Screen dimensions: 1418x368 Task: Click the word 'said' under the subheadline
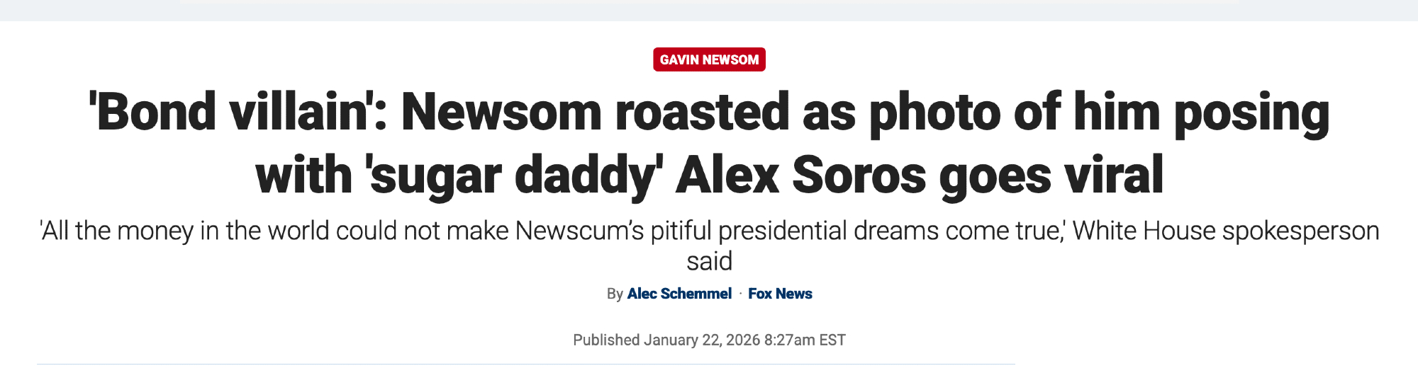click(x=709, y=261)
